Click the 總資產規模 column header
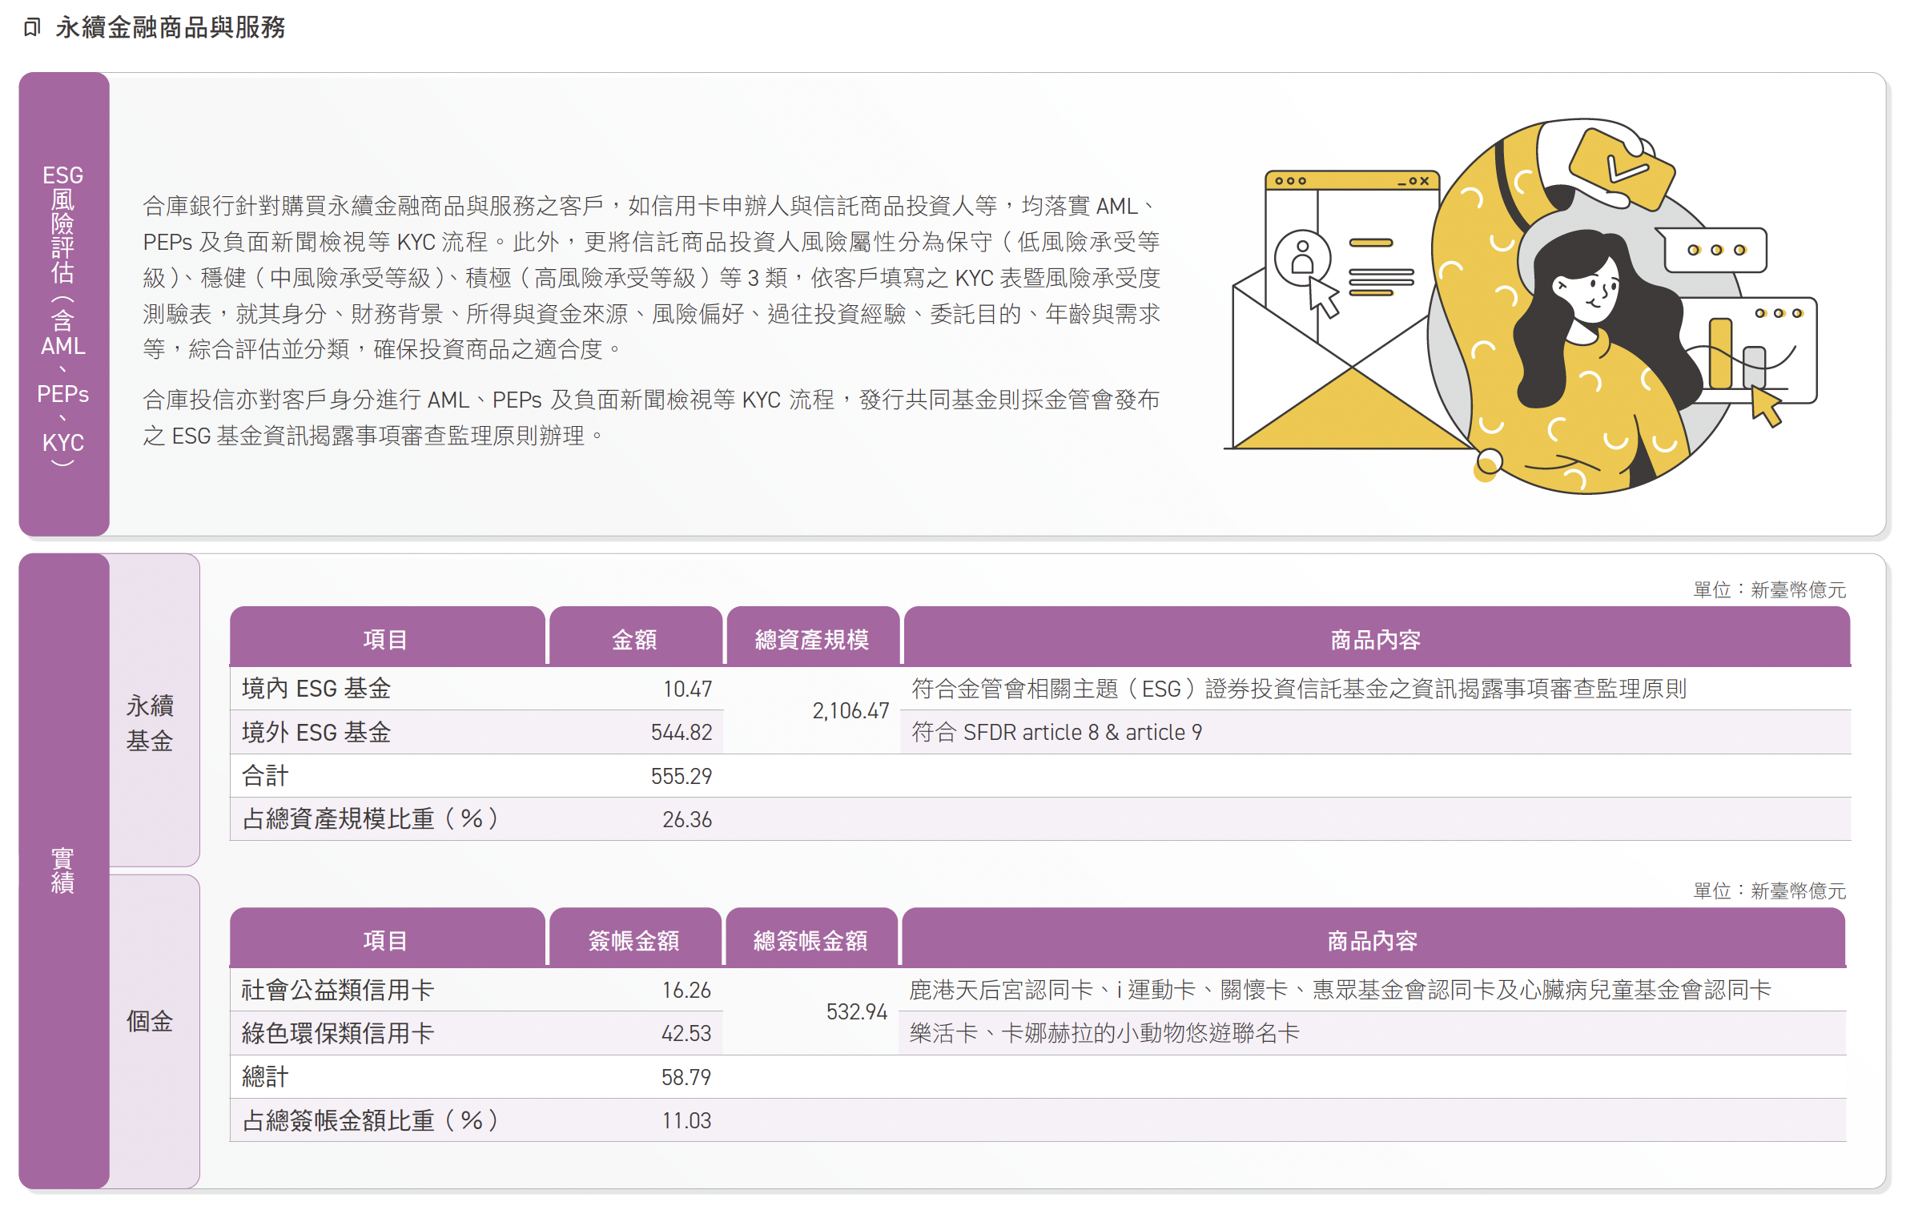Viewport: 1906px width, 1214px height. coord(812,638)
